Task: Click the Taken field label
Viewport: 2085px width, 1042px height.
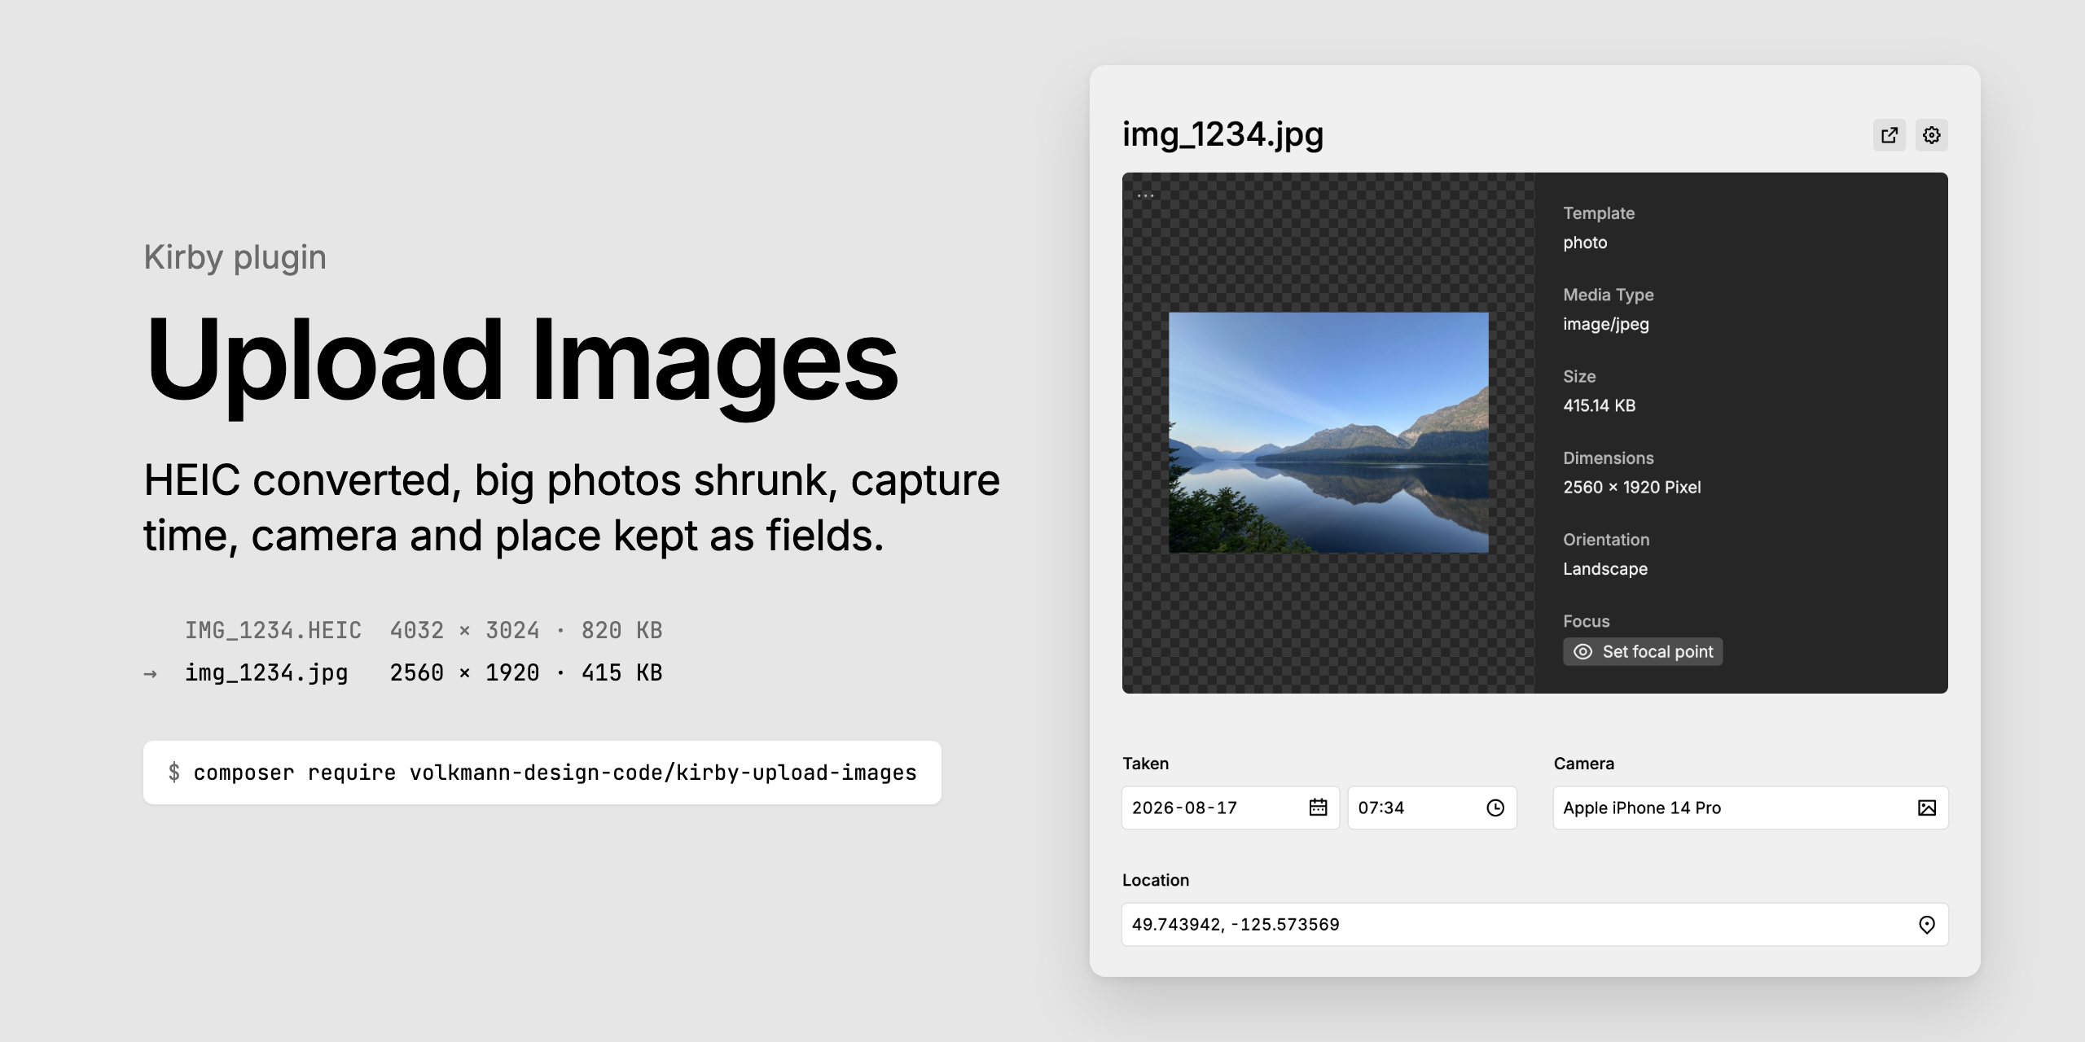Action: click(x=1145, y=764)
